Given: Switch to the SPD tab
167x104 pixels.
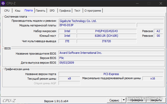Looking at the screenshot, I should pyautogui.click(x=52, y=11).
